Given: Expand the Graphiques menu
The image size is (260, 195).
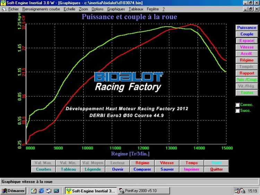Looking at the screenshot, I should (x=116, y=9).
